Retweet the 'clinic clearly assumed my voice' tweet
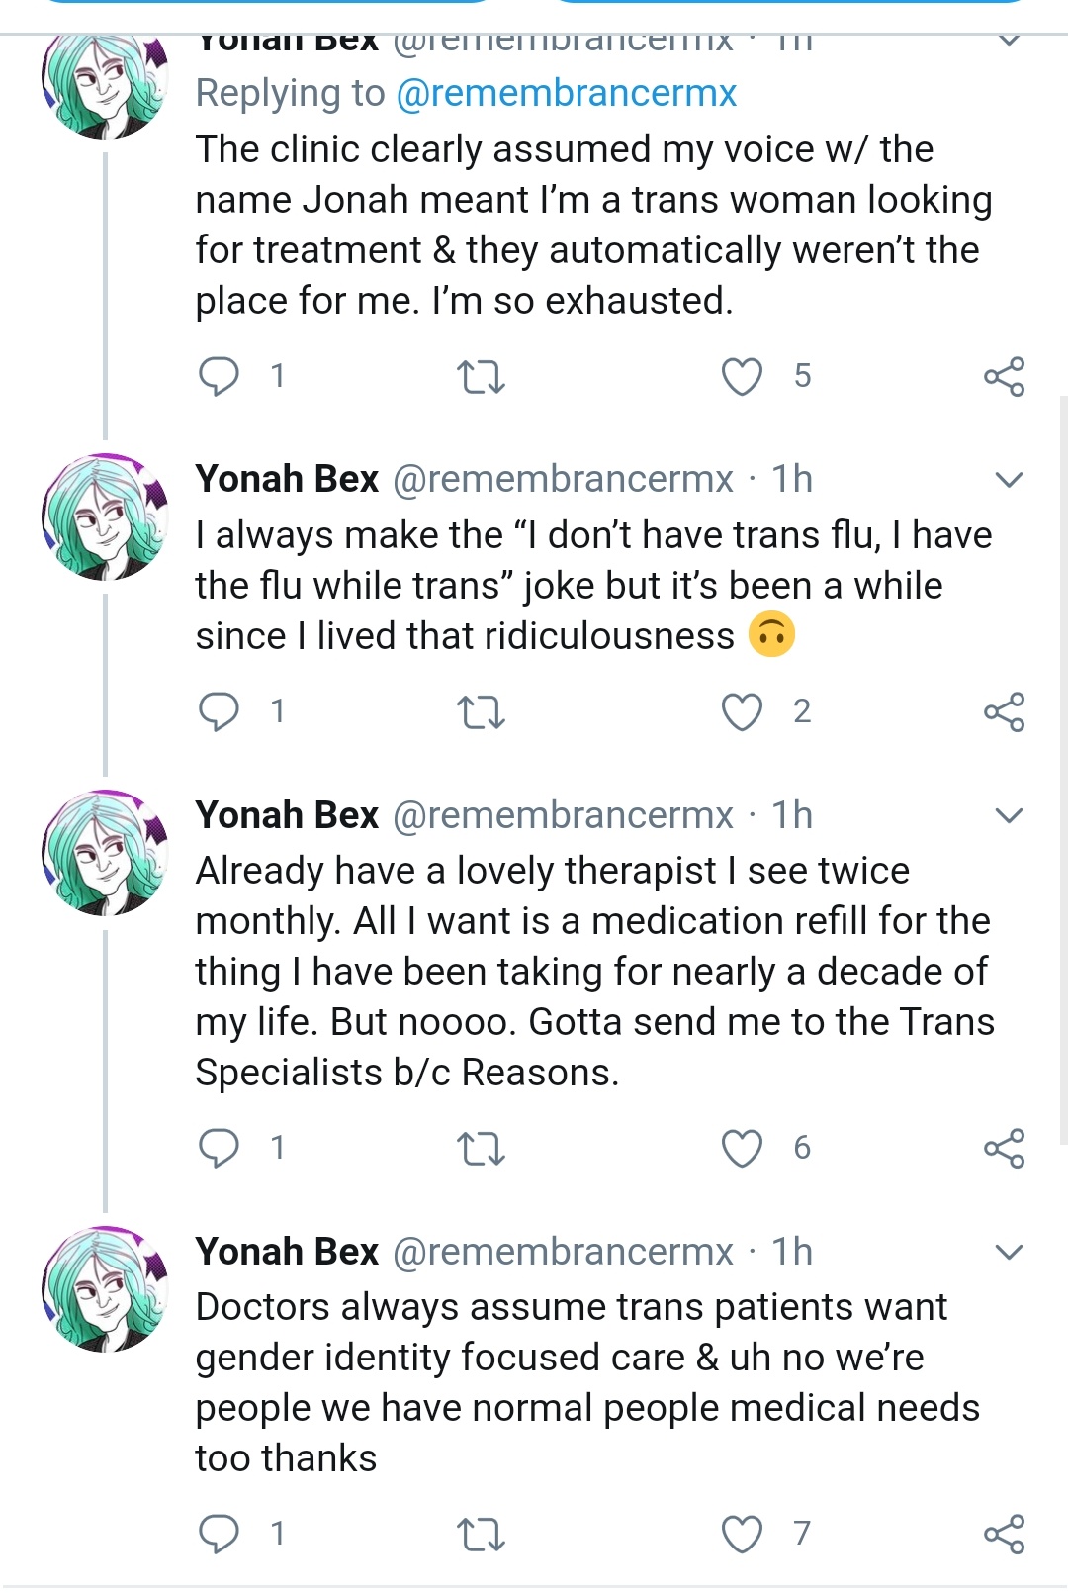The image size is (1068, 1595). point(481,377)
